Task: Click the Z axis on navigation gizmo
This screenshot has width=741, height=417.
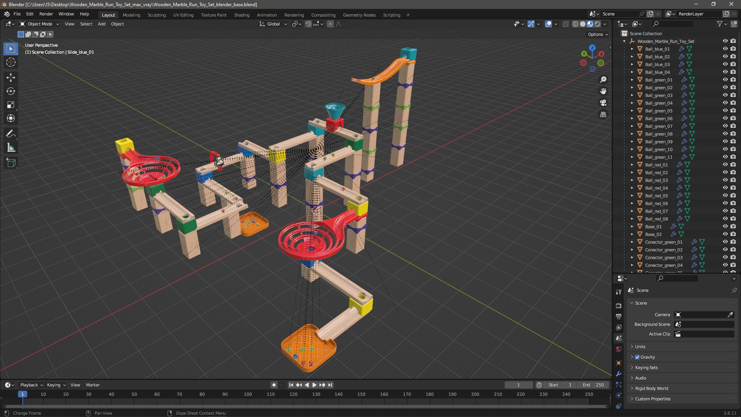Action: (x=592, y=48)
